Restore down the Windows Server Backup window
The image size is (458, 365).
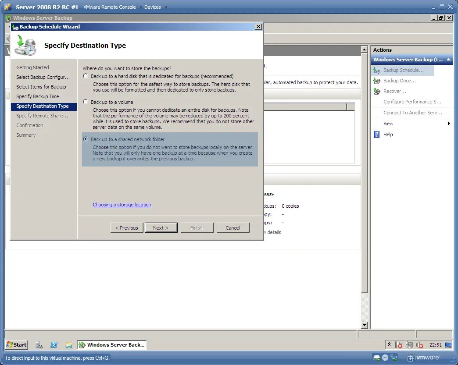(441, 18)
